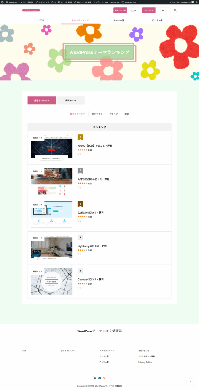Open 口コミ一覧 in main navigation

tap(157, 21)
